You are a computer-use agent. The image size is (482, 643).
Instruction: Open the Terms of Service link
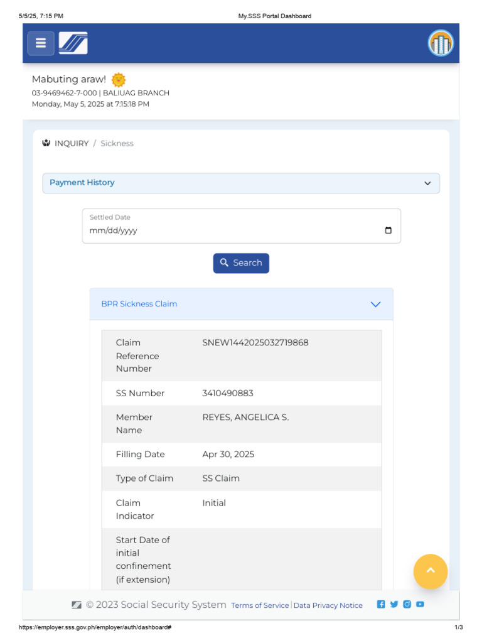click(x=260, y=605)
